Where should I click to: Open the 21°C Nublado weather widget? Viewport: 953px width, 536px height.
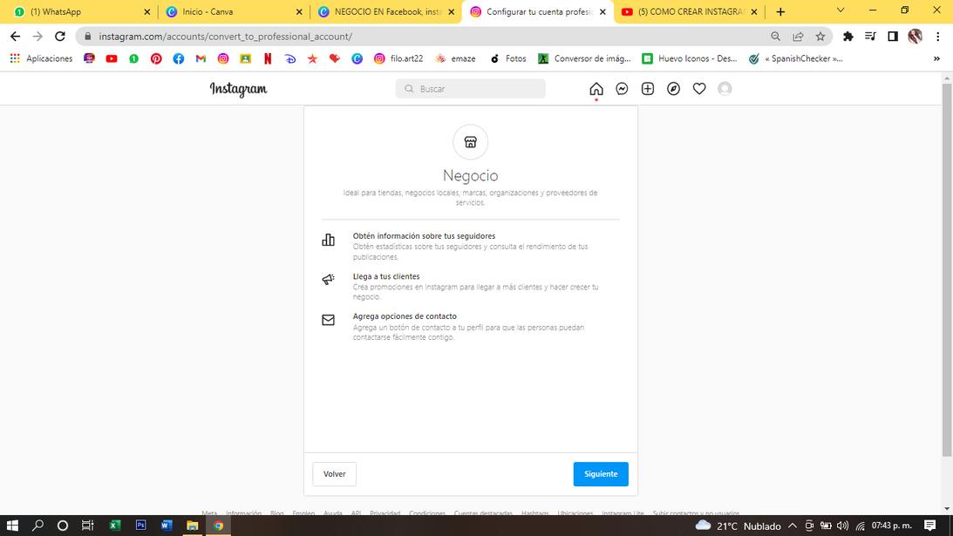(739, 526)
